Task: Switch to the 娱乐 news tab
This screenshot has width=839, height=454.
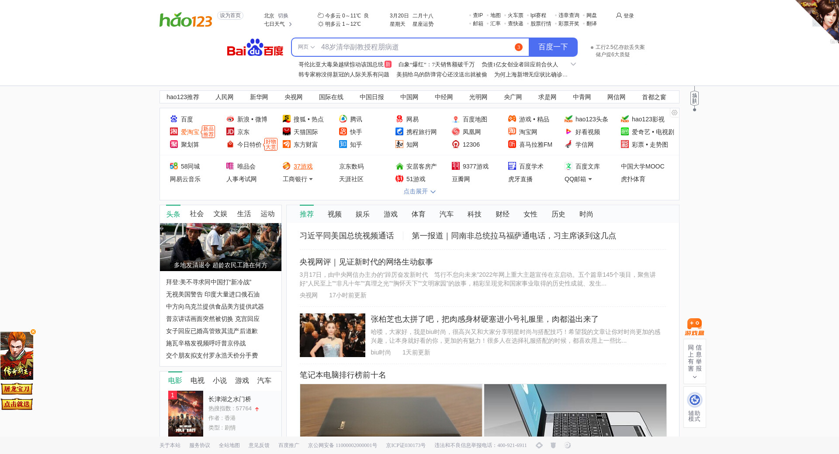Action: click(x=362, y=214)
